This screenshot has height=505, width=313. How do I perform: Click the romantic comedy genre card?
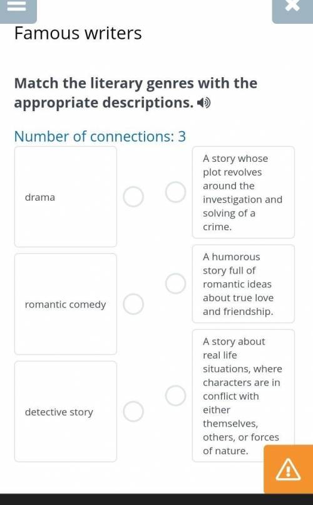click(x=66, y=304)
